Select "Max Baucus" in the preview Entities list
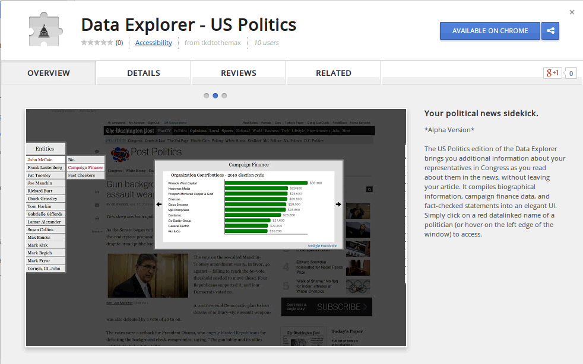 [46, 238]
